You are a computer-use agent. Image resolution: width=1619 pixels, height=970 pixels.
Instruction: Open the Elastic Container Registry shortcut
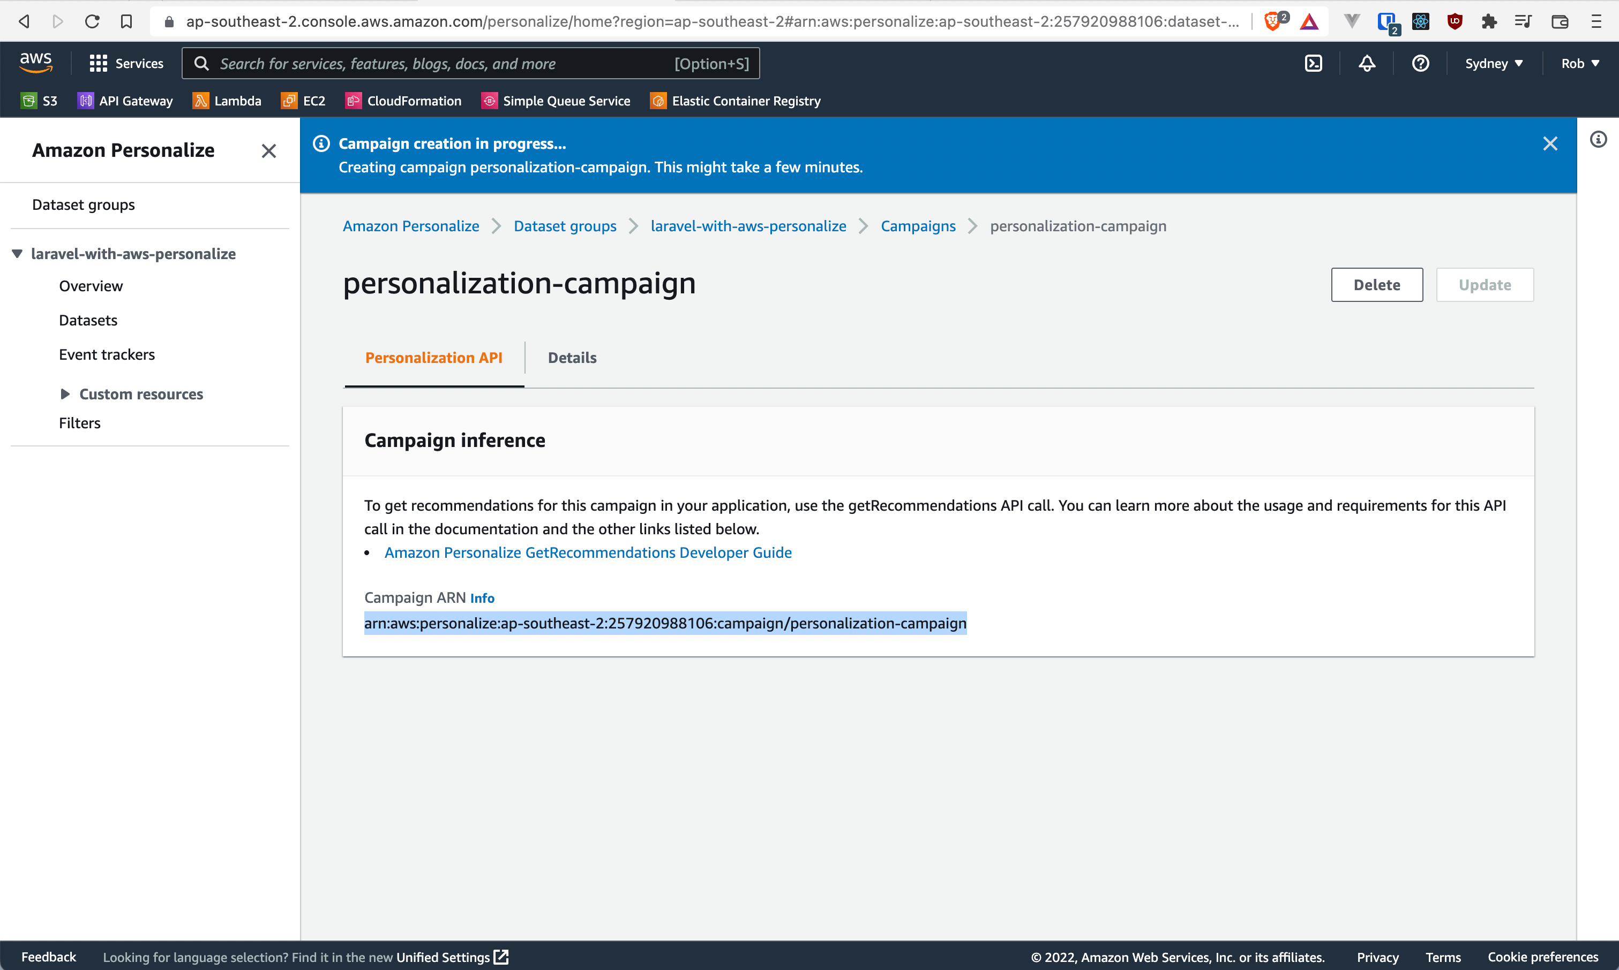734,101
